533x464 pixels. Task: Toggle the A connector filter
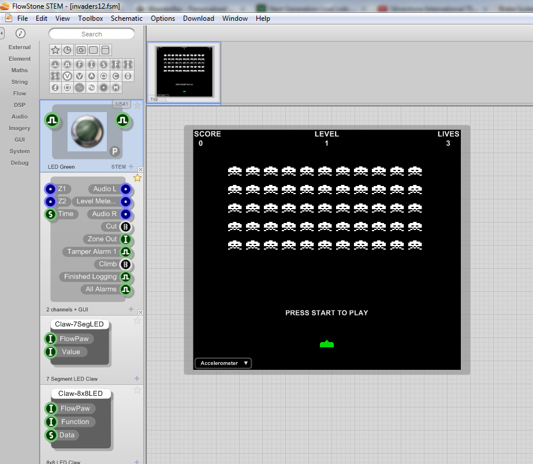pos(91,76)
